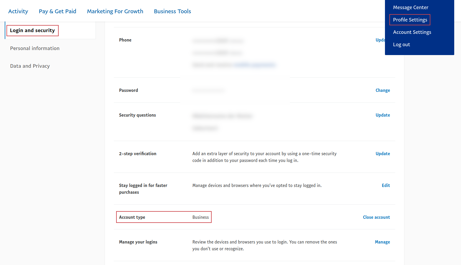Click the Manage devices and browsers description
The width and height of the screenshot is (461, 265).
(x=257, y=185)
